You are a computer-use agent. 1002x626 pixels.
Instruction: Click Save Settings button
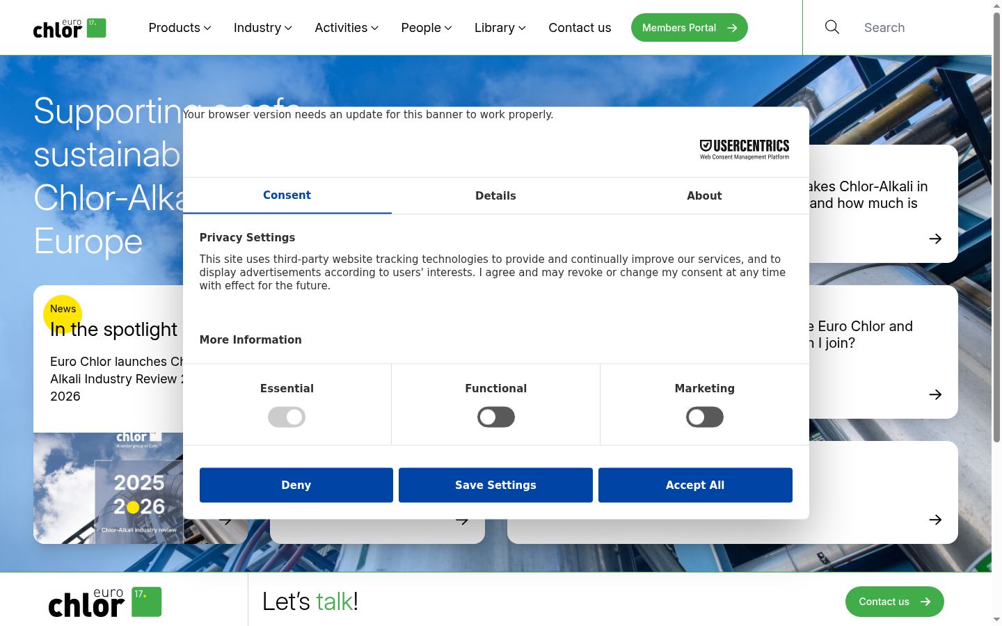495,485
